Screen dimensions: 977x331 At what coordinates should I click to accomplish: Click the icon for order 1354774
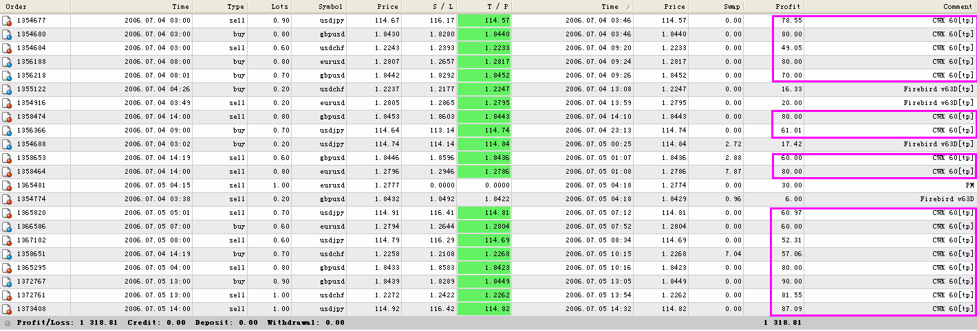point(7,199)
